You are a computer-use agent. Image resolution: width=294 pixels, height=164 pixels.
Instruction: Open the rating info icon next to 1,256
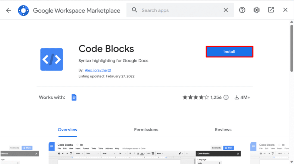pyautogui.click(x=226, y=97)
